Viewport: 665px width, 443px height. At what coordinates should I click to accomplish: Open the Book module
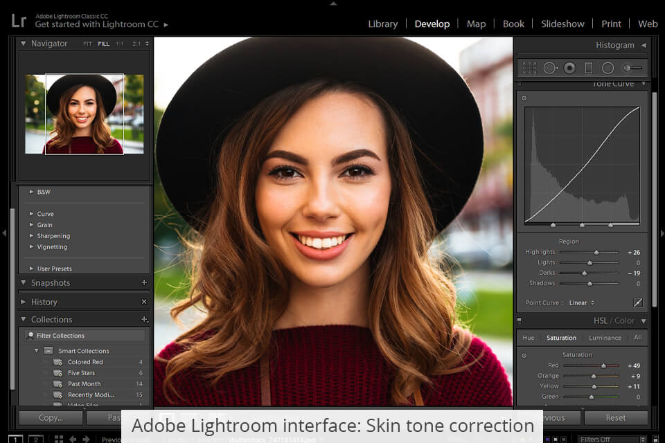pyautogui.click(x=513, y=24)
